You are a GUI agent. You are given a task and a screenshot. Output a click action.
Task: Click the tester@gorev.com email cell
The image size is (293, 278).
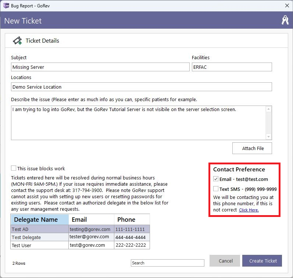click(x=92, y=237)
